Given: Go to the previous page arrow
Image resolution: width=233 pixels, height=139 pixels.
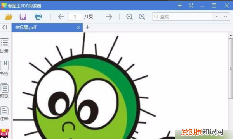Looking at the screenshot, I should pos(61,17).
